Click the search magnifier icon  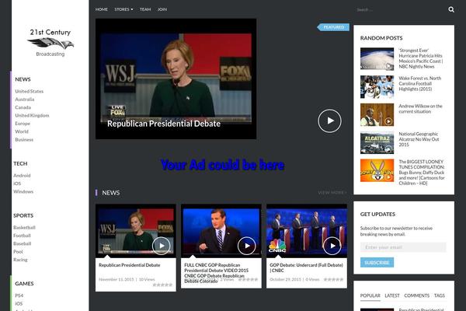pyautogui.click(x=451, y=9)
